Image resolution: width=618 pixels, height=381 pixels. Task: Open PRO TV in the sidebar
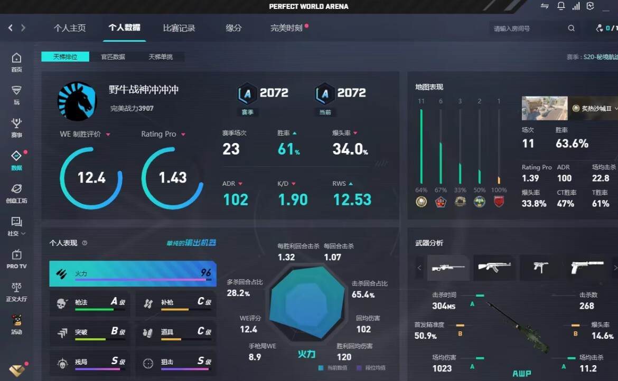tap(16, 259)
